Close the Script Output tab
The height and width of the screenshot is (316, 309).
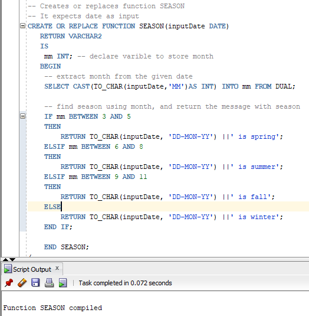coord(57,268)
